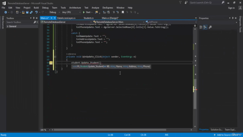Open the account settings icon beside Sign in
Screen dimensions: 243x137
(x=240, y=8)
